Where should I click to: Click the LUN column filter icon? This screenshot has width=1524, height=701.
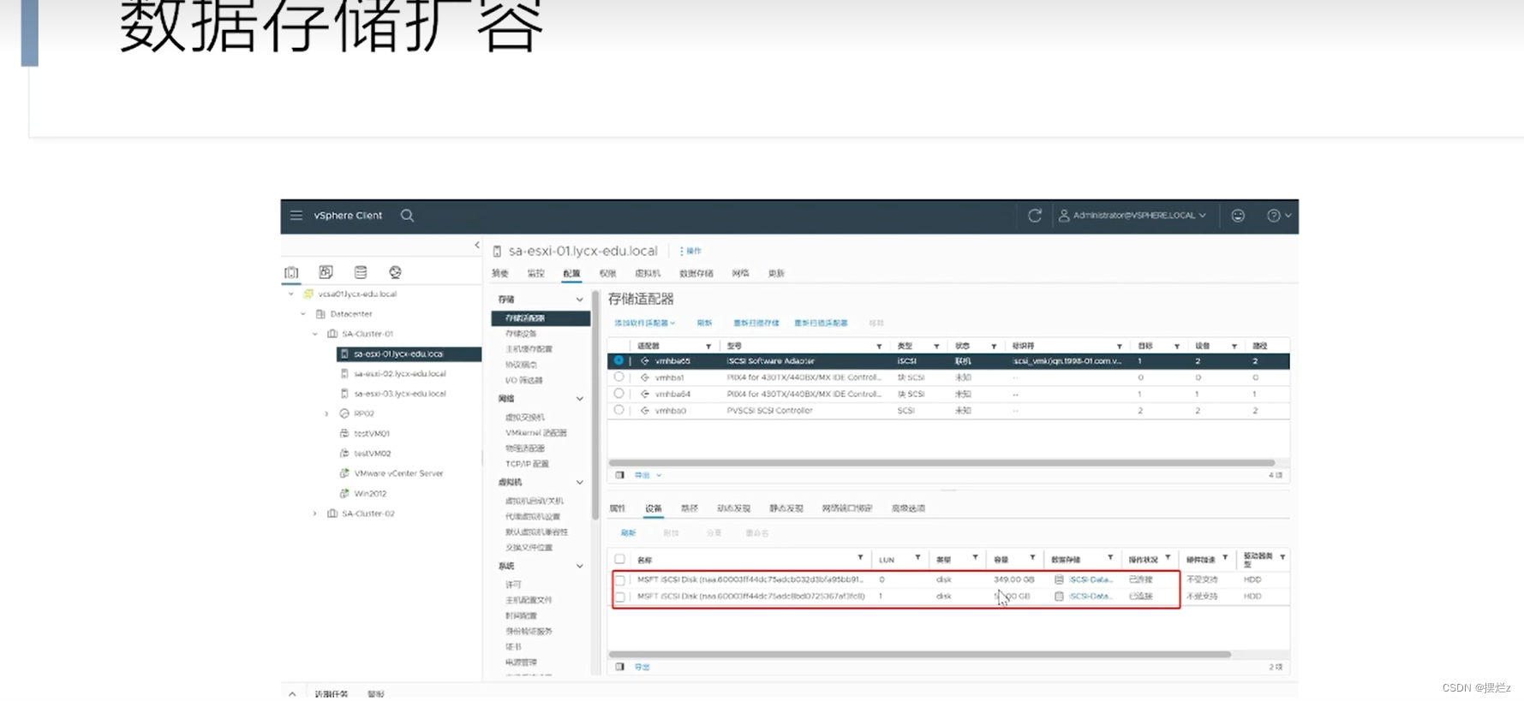pos(917,558)
